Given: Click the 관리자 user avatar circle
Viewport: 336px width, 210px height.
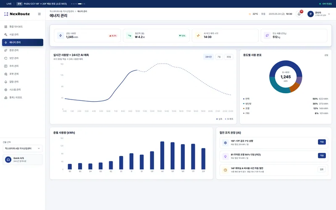Looking at the screenshot, I should click(x=310, y=14).
